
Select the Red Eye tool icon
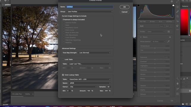point(178,21)
